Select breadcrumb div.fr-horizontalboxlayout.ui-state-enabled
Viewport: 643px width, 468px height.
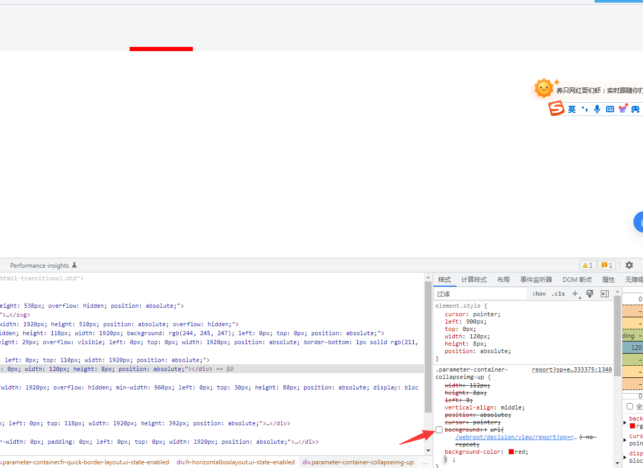pyautogui.click(x=236, y=462)
